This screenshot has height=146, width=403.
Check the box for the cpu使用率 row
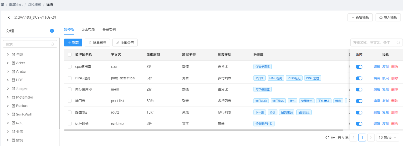pyautogui.click(x=70, y=66)
